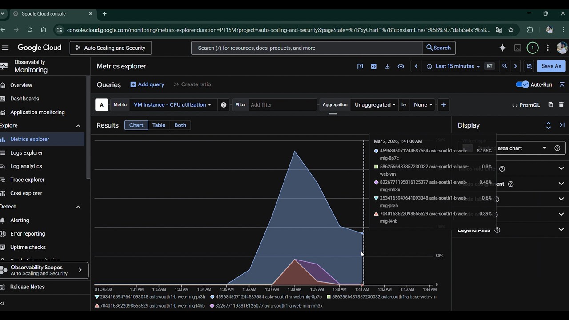
Task: Click the Add filter input field
Action: click(x=282, y=105)
